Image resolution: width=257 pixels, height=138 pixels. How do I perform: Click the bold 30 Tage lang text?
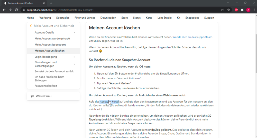click(x=150, y=118)
